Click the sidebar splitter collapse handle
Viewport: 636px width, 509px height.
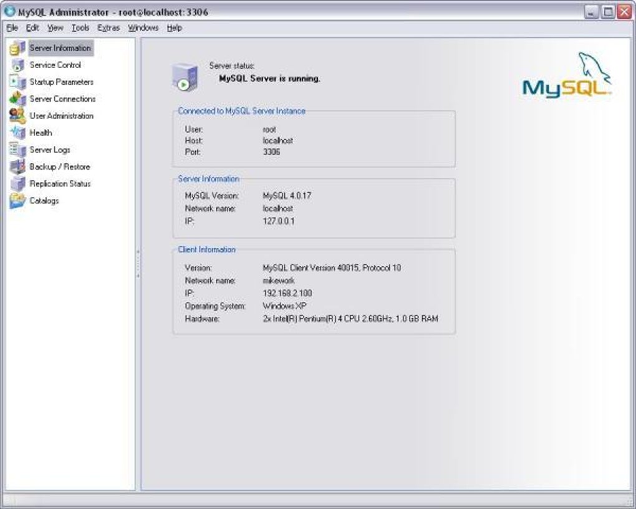(x=138, y=264)
